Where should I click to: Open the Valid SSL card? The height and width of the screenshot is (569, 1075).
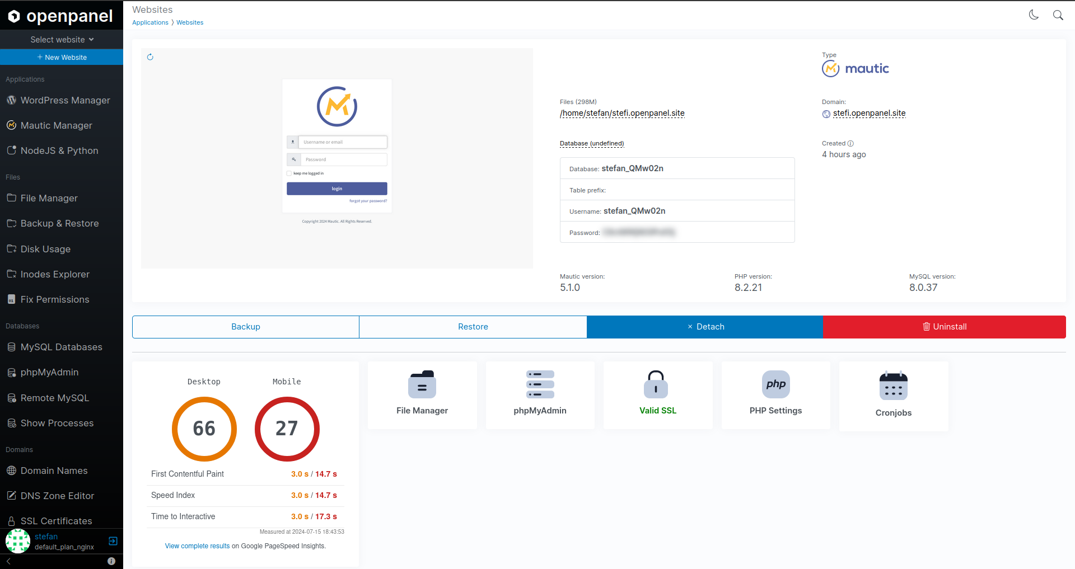click(x=658, y=395)
